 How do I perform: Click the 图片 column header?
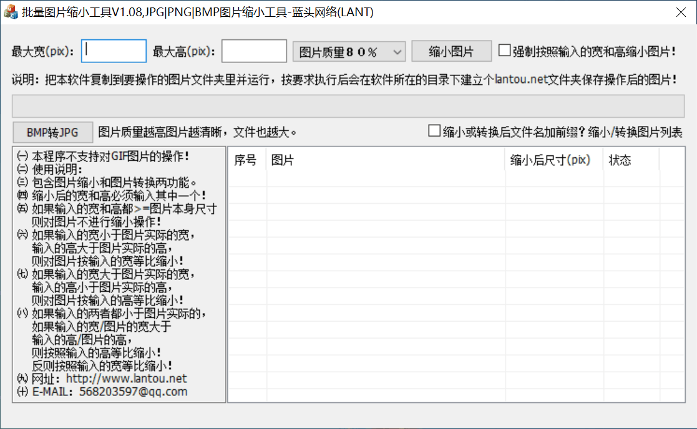tap(386, 160)
